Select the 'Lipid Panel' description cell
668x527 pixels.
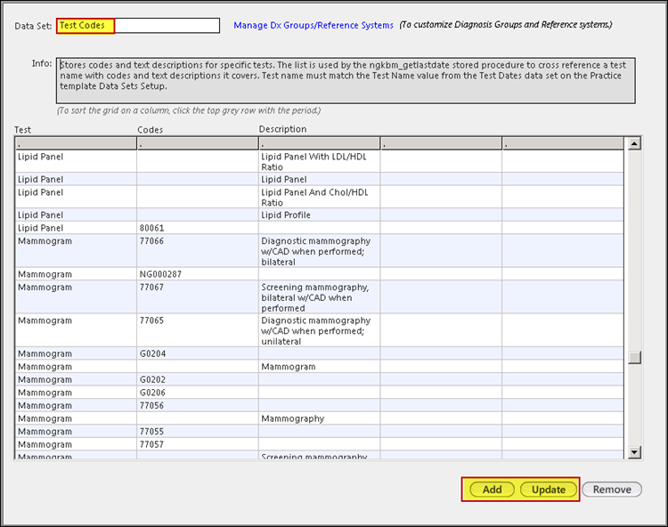point(320,179)
